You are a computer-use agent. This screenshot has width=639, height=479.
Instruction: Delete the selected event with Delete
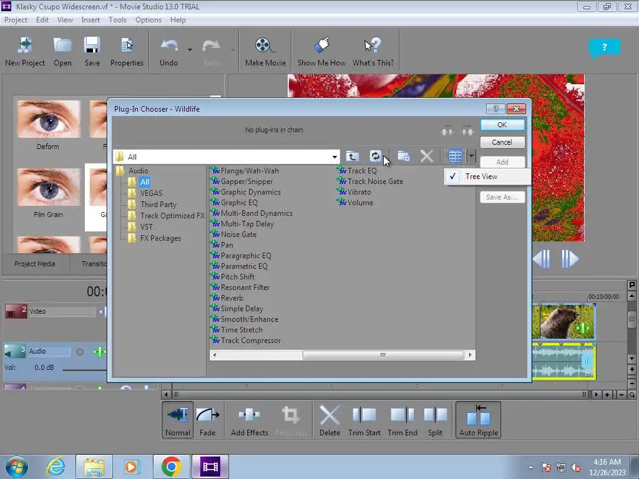pos(329,420)
